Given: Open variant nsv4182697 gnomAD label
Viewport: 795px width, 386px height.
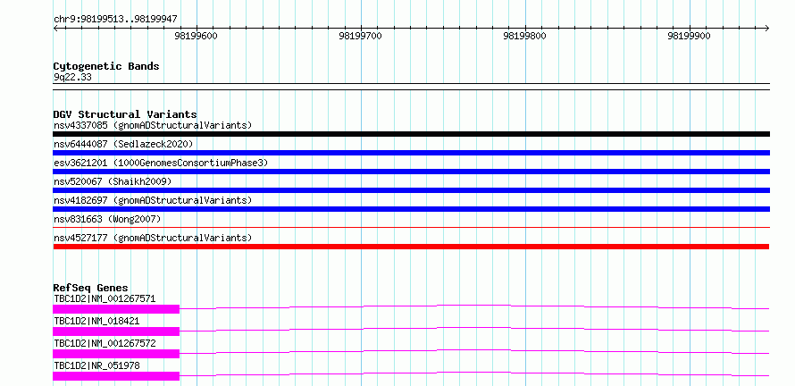Looking at the screenshot, I should [153, 200].
